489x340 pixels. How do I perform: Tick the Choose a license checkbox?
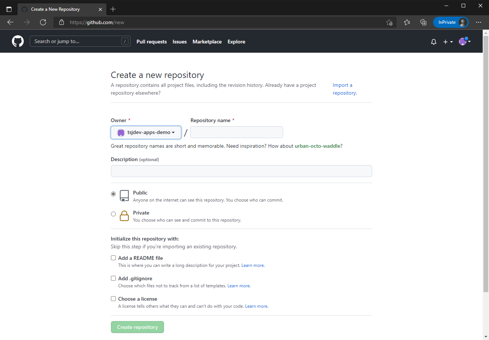click(114, 299)
